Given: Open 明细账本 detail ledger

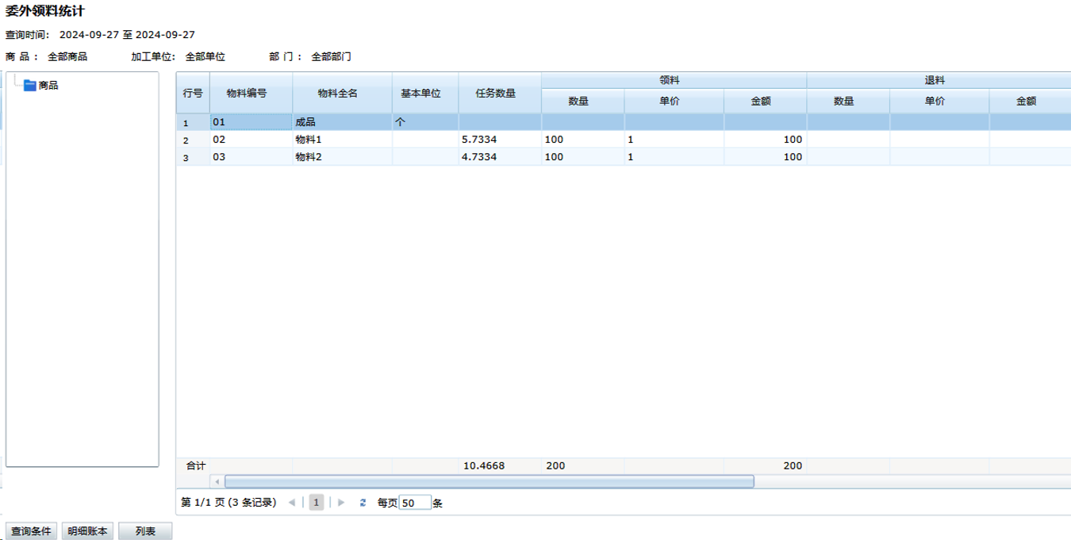Looking at the screenshot, I should tap(87, 531).
